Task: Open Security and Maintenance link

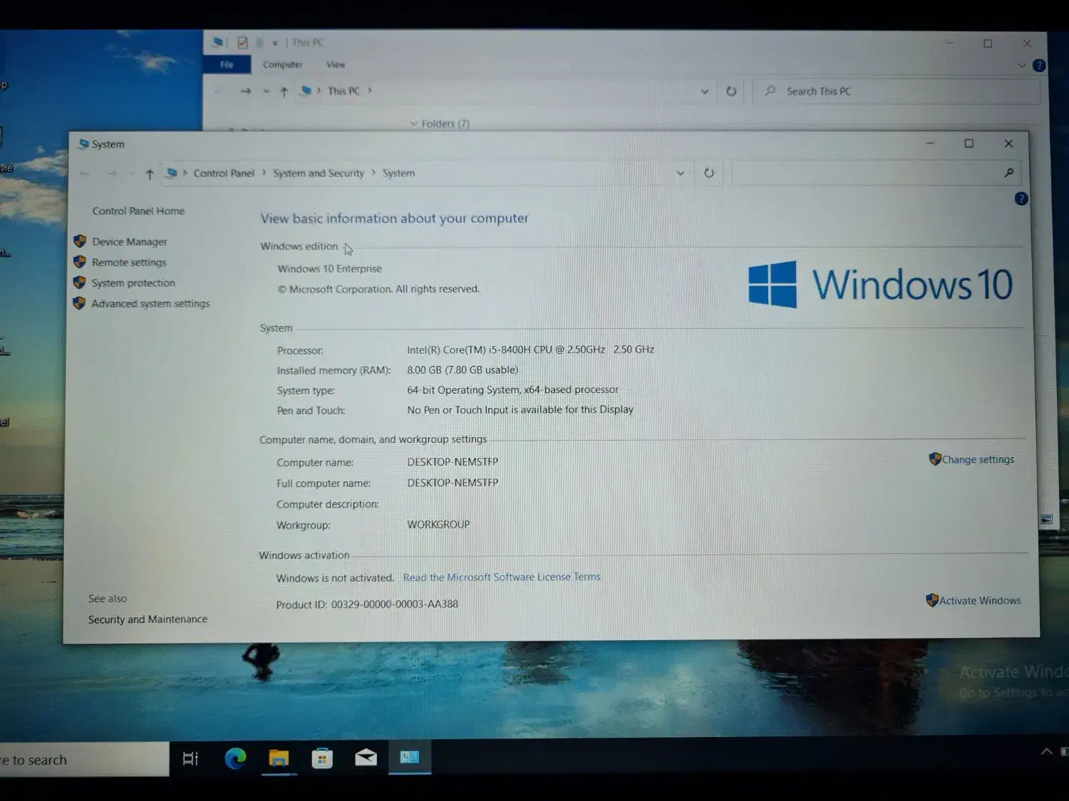Action: click(x=148, y=619)
